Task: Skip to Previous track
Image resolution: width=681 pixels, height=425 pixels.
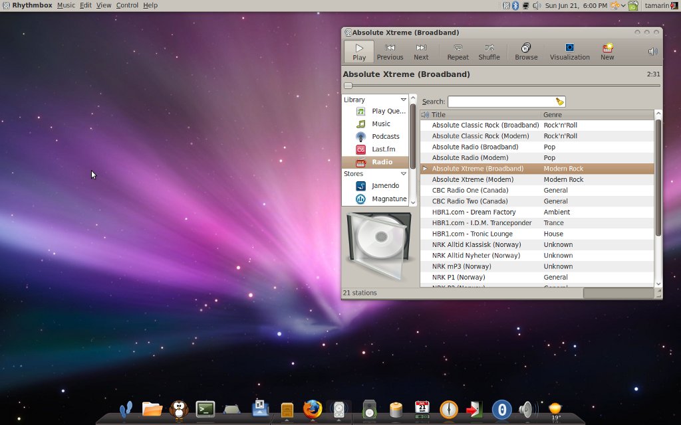Action: coord(390,52)
